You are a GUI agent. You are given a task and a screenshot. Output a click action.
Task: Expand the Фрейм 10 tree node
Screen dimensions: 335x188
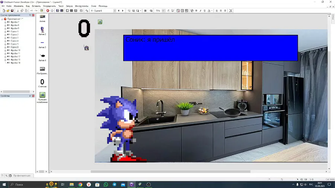[x=5, y=50]
